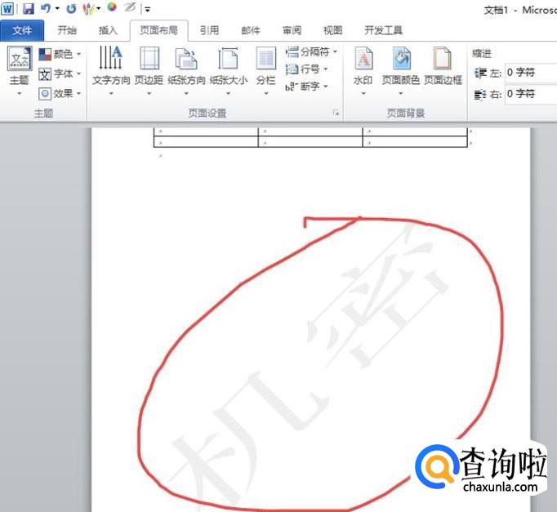The height and width of the screenshot is (512, 557).
Task: Open the 开发工具 tab
Action: (x=383, y=30)
